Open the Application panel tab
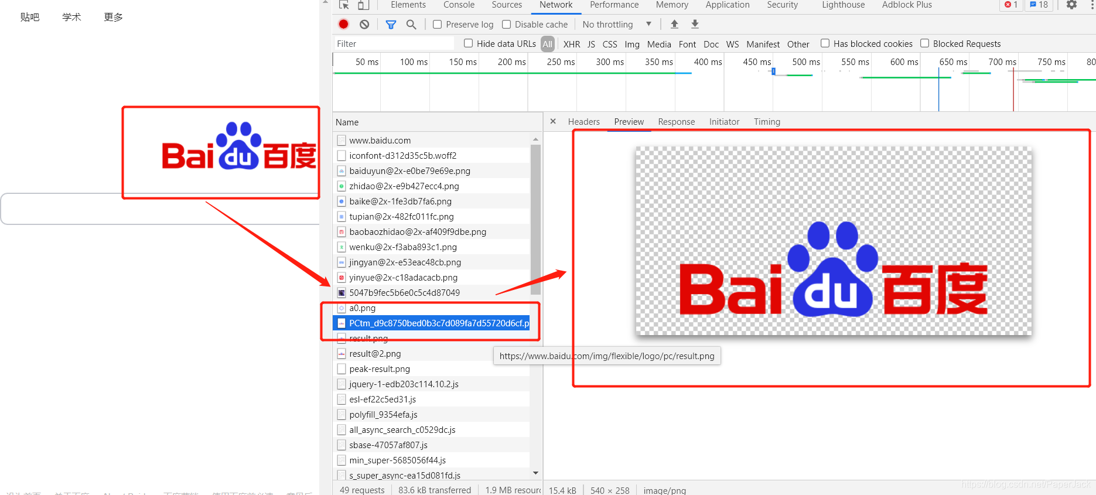1096x495 pixels. (727, 5)
